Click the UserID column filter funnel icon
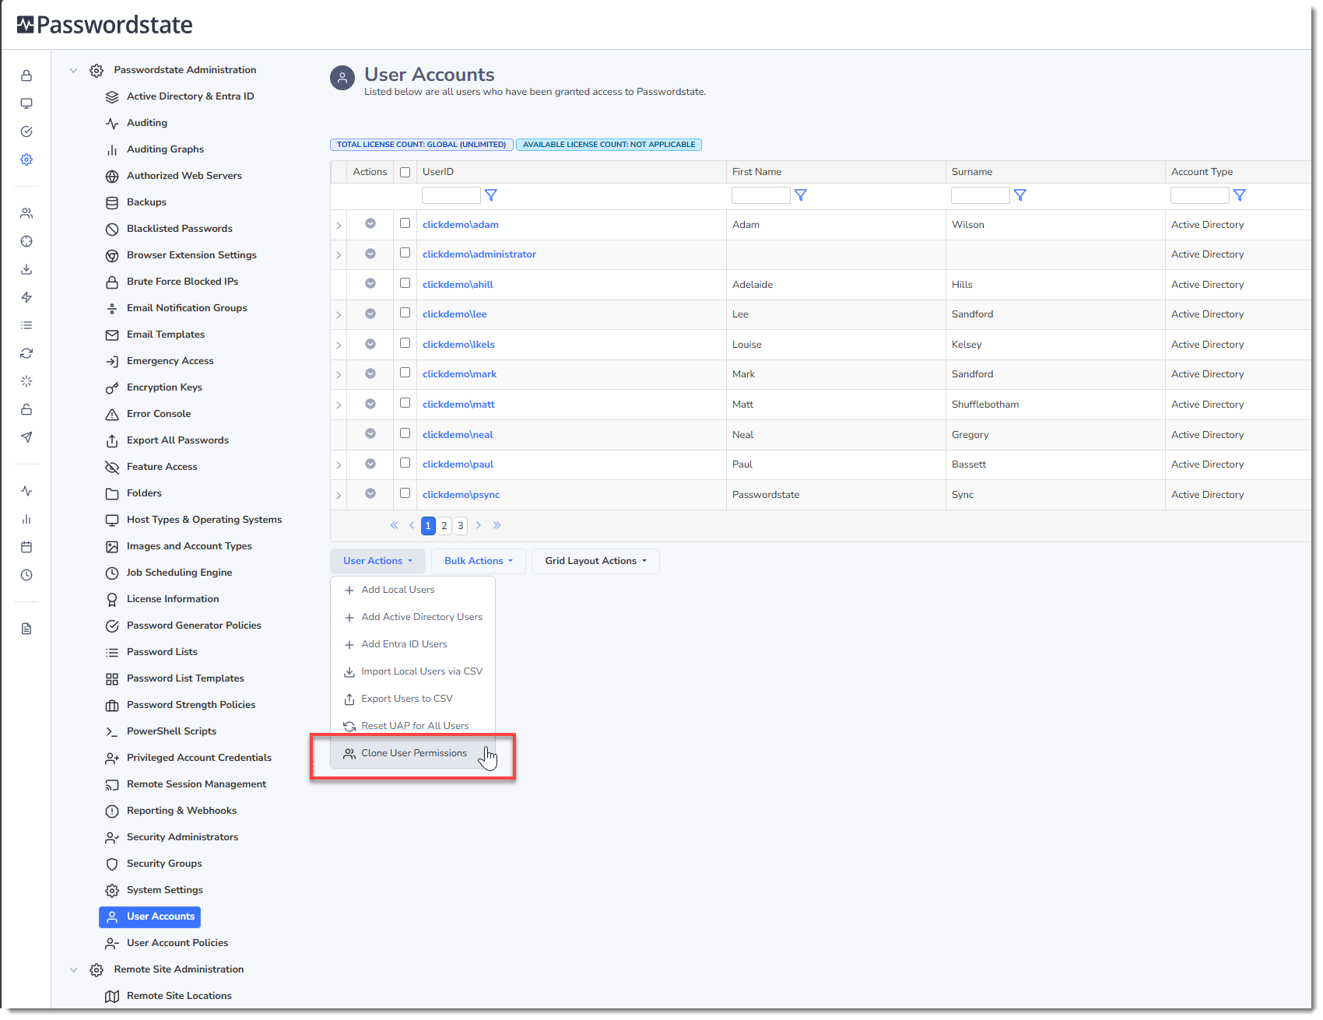 pyautogui.click(x=491, y=195)
